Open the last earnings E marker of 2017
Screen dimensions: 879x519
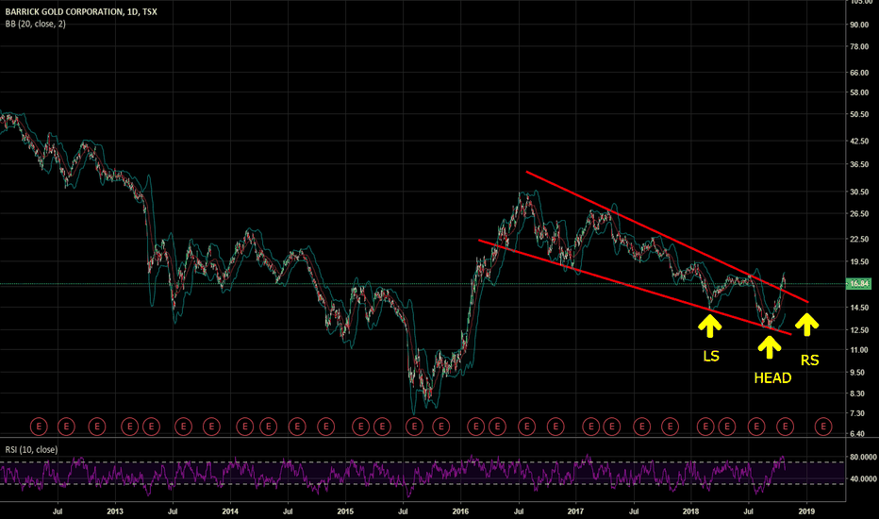pyautogui.click(x=670, y=427)
